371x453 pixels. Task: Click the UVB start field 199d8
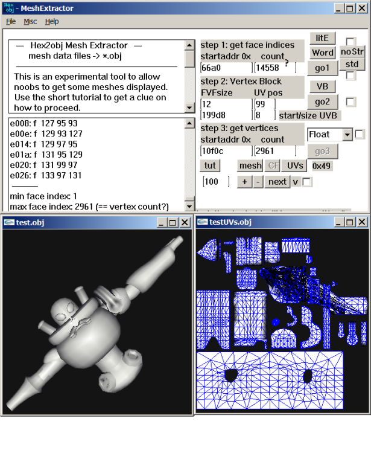coord(226,115)
